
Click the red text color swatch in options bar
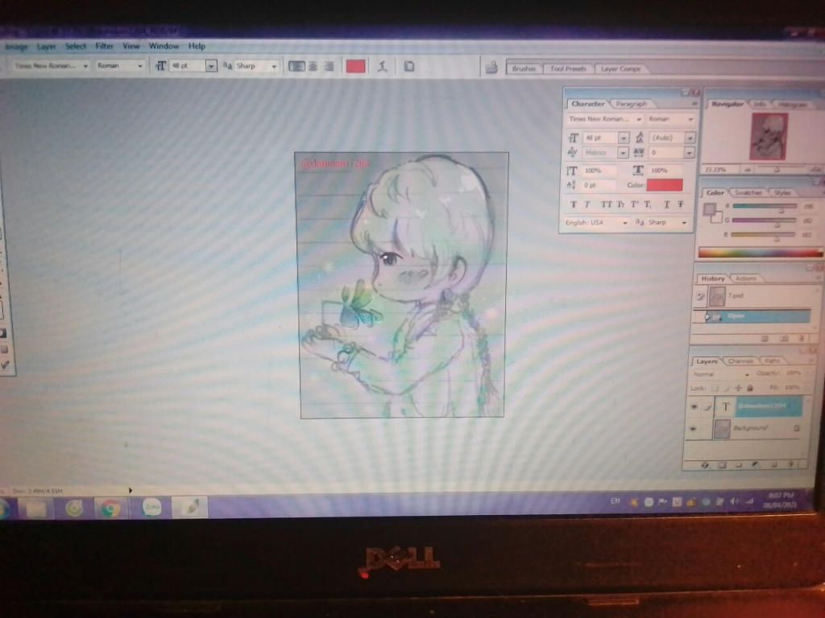pyautogui.click(x=355, y=66)
